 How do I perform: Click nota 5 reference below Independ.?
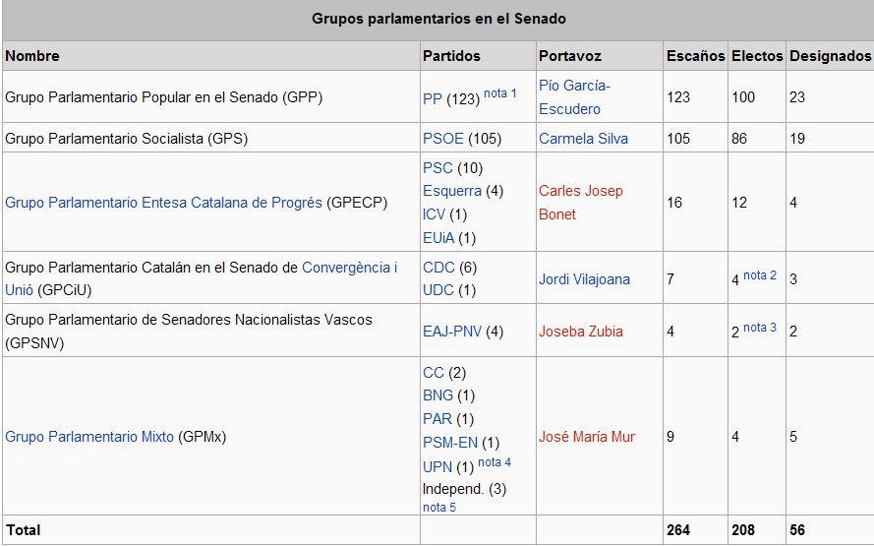coord(439,508)
